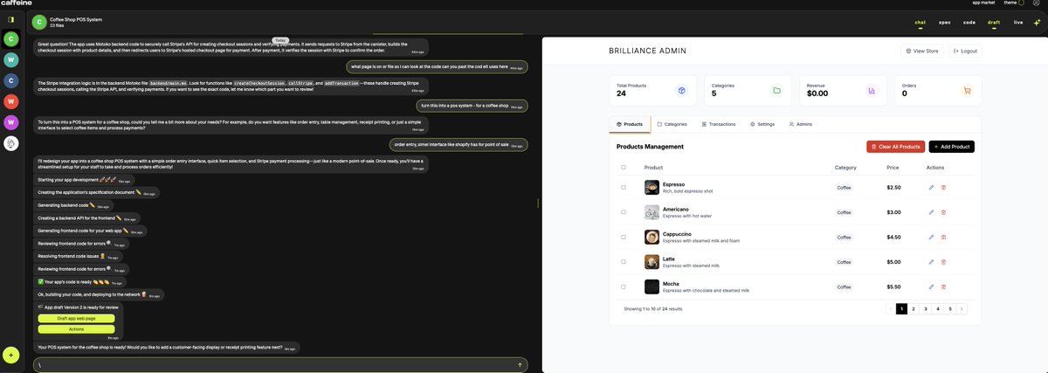This screenshot has height=373, width=1048.
Task: Open the Mocha edit pencil icon
Action: 931,287
